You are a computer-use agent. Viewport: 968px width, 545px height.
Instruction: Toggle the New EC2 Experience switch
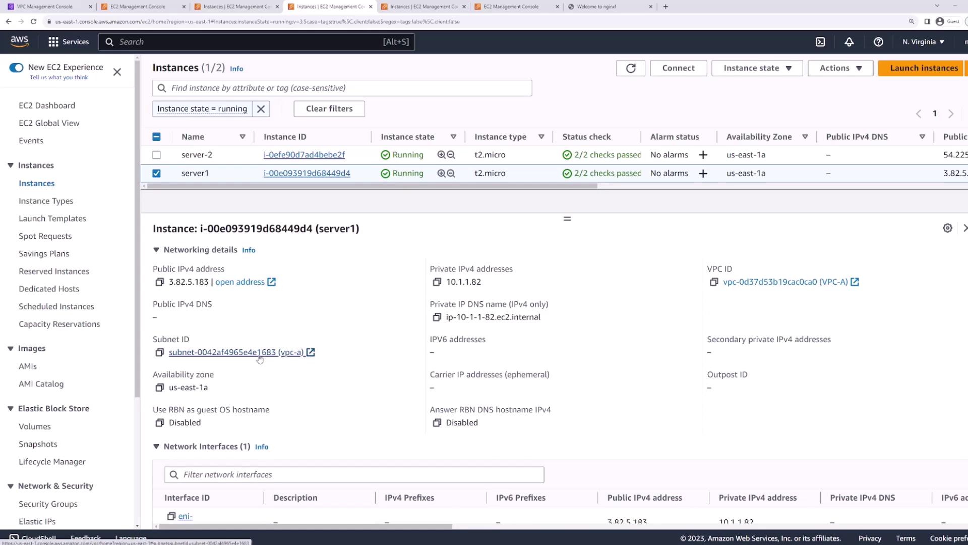[x=16, y=68]
